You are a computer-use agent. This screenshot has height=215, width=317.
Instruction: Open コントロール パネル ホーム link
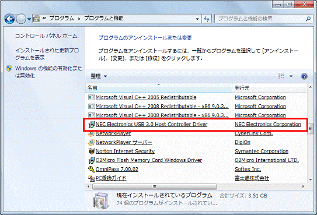click(46, 36)
